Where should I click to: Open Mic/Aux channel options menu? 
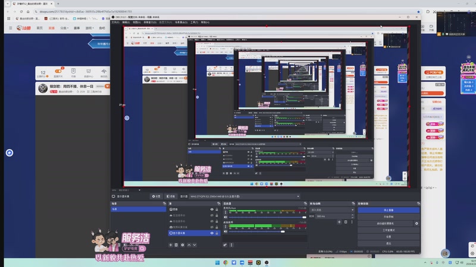coord(226,212)
